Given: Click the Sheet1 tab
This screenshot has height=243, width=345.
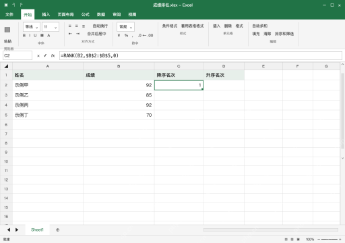Looking at the screenshot, I should [37, 230].
